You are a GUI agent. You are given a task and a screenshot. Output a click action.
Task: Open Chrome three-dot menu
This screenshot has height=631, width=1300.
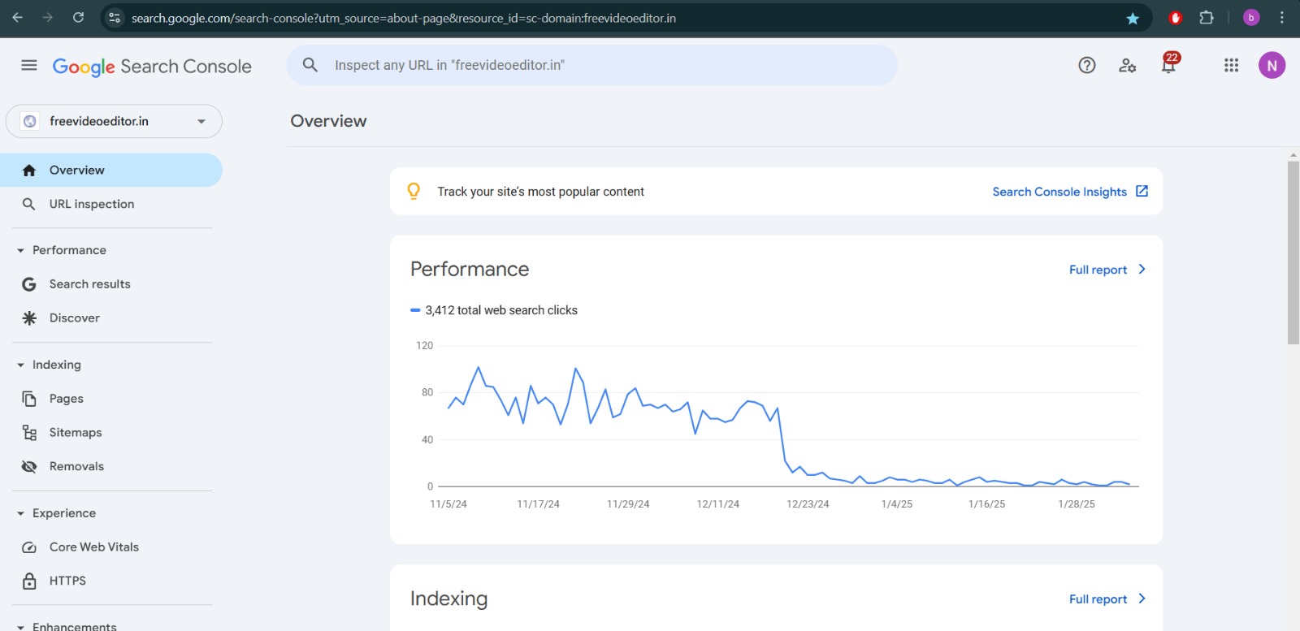point(1282,18)
